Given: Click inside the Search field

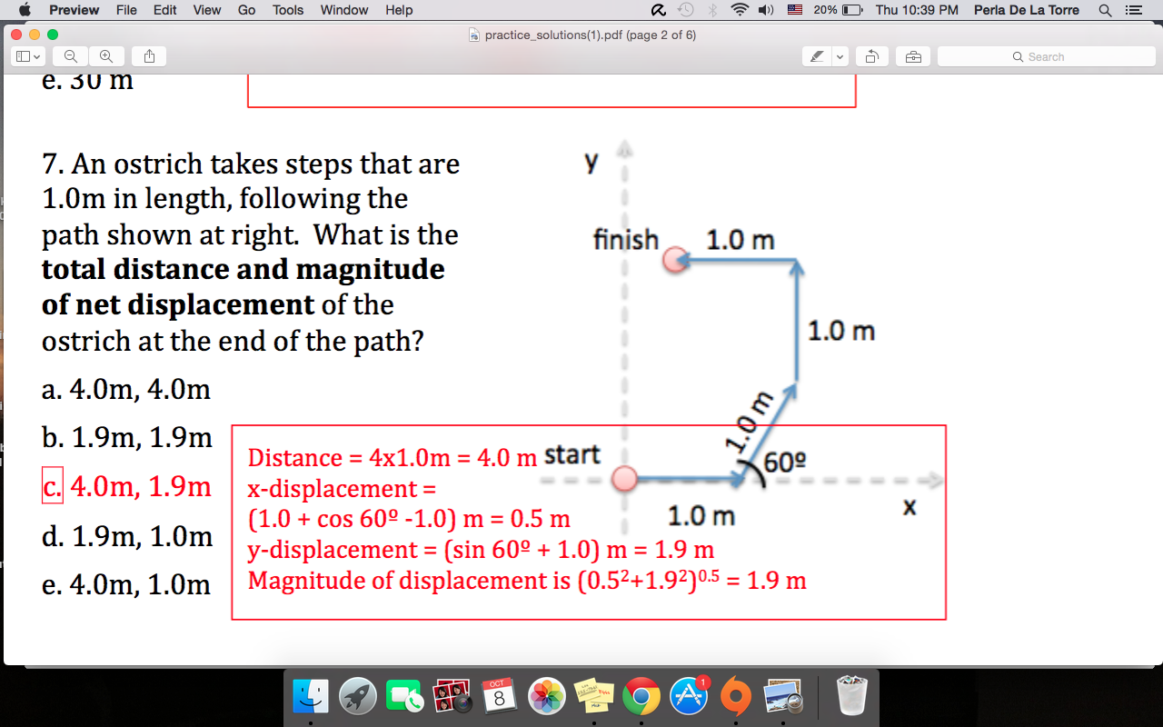Looking at the screenshot, I should (x=1045, y=55).
